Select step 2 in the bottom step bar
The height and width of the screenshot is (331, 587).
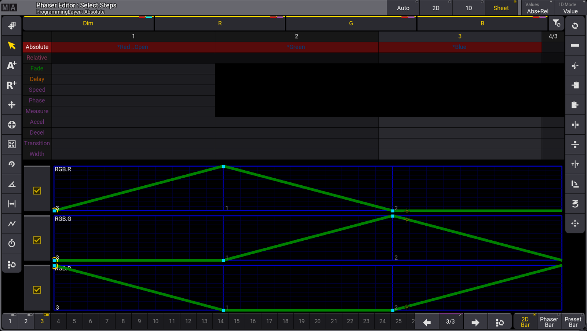click(26, 321)
